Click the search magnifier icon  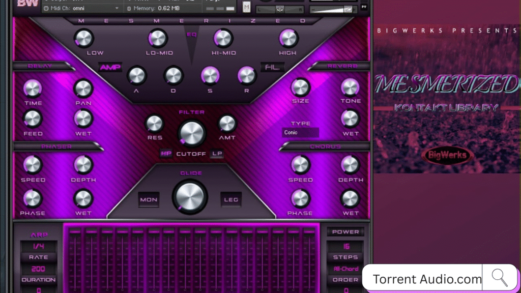pyautogui.click(x=500, y=278)
